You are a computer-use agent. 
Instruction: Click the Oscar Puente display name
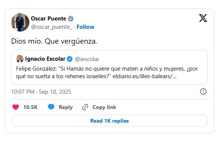(48, 19)
